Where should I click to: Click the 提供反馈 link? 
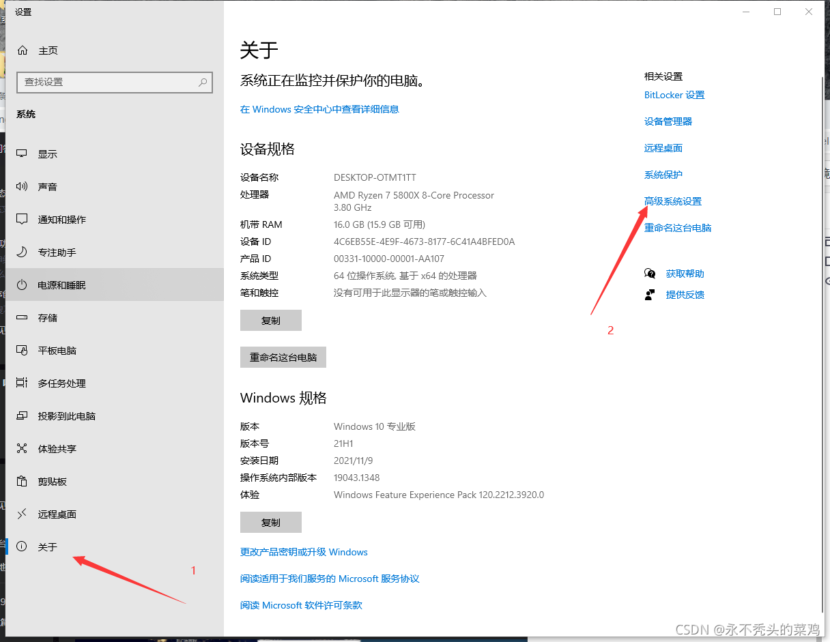point(685,295)
